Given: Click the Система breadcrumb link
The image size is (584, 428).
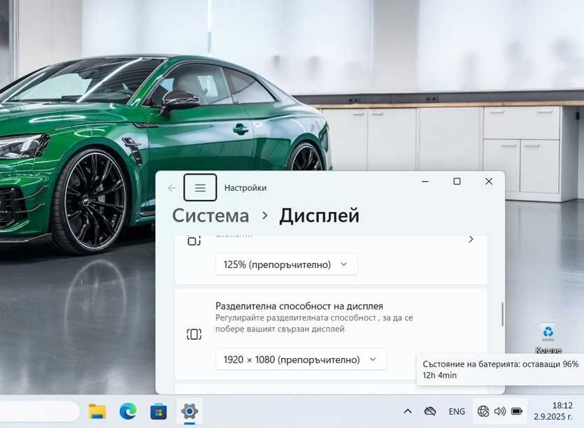Looking at the screenshot, I should click(x=211, y=215).
